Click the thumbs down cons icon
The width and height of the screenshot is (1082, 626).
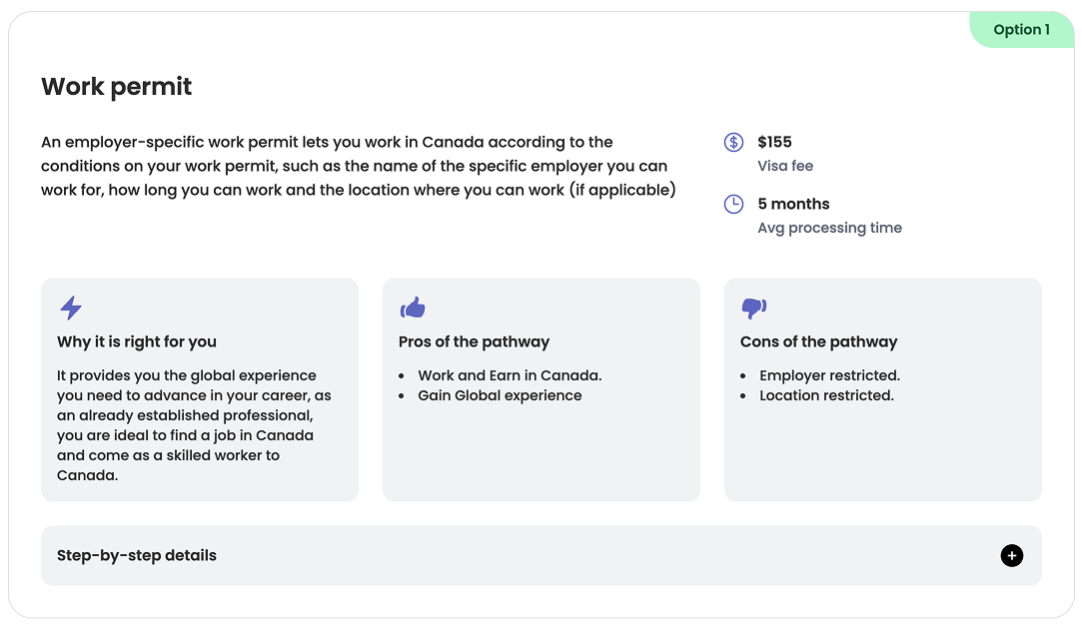tap(753, 308)
